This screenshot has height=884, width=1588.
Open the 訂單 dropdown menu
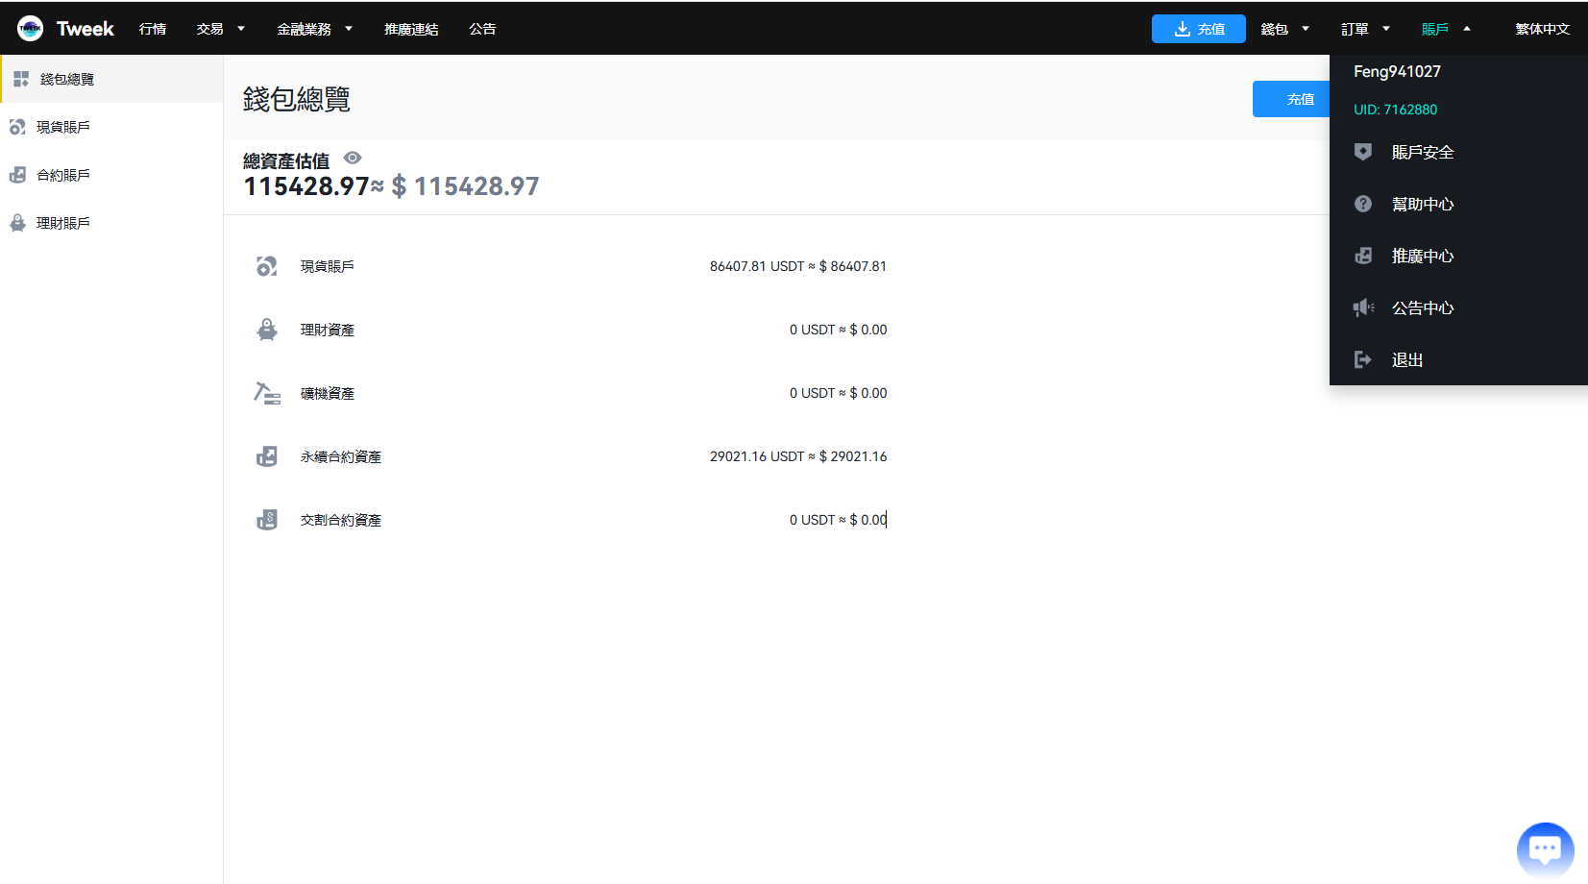click(1365, 29)
